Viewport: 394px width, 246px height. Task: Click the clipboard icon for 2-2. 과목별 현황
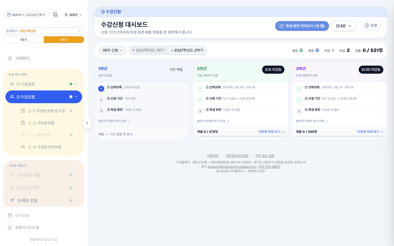coord(23,123)
